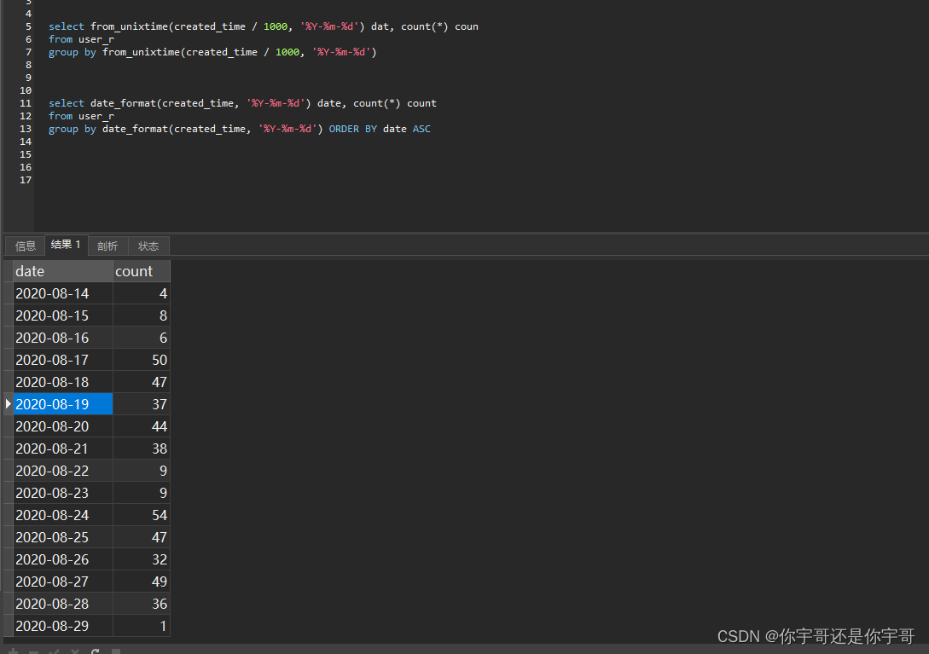Select the 2020-08-16 date cell
Viewport: 929px width, 654px height.
pyautogui.click(x=63, y=338)
